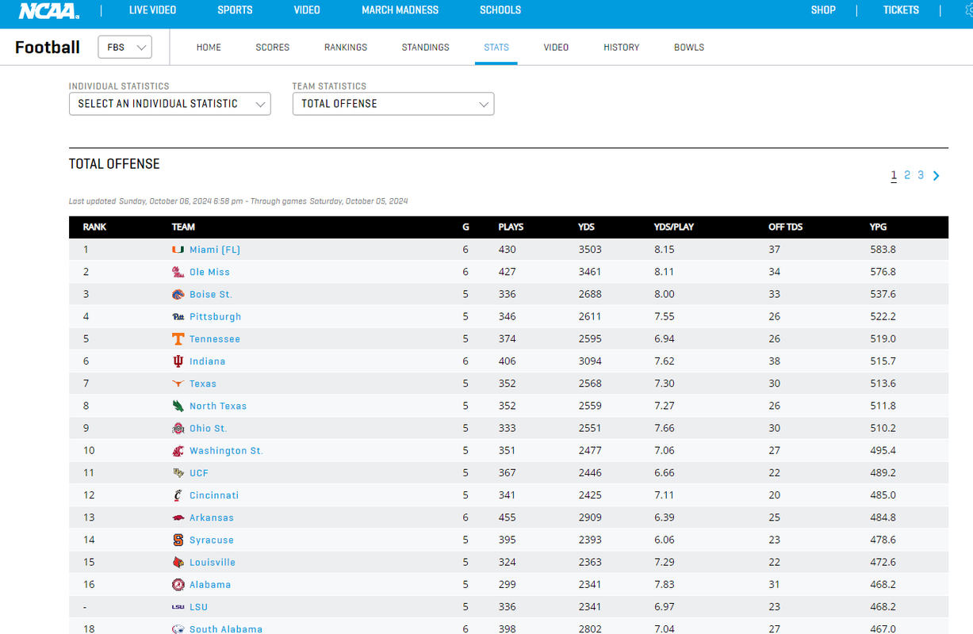Click the Tennessee team logo
Viewport: 973px width, 634px height.
(178, 339)
